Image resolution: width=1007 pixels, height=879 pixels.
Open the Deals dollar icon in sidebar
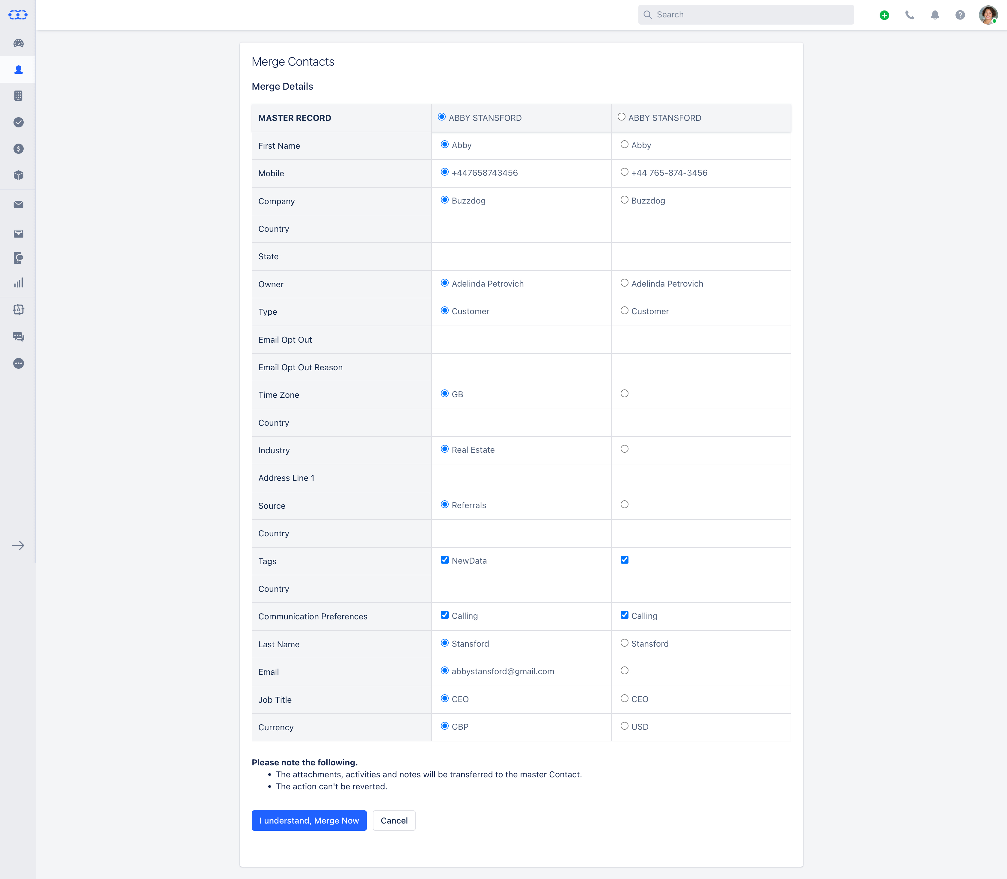18,149
